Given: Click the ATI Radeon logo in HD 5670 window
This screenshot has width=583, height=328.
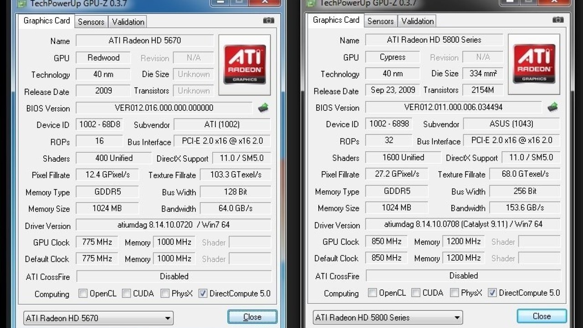Looking at the screenshot, I should tap(245, 65).
